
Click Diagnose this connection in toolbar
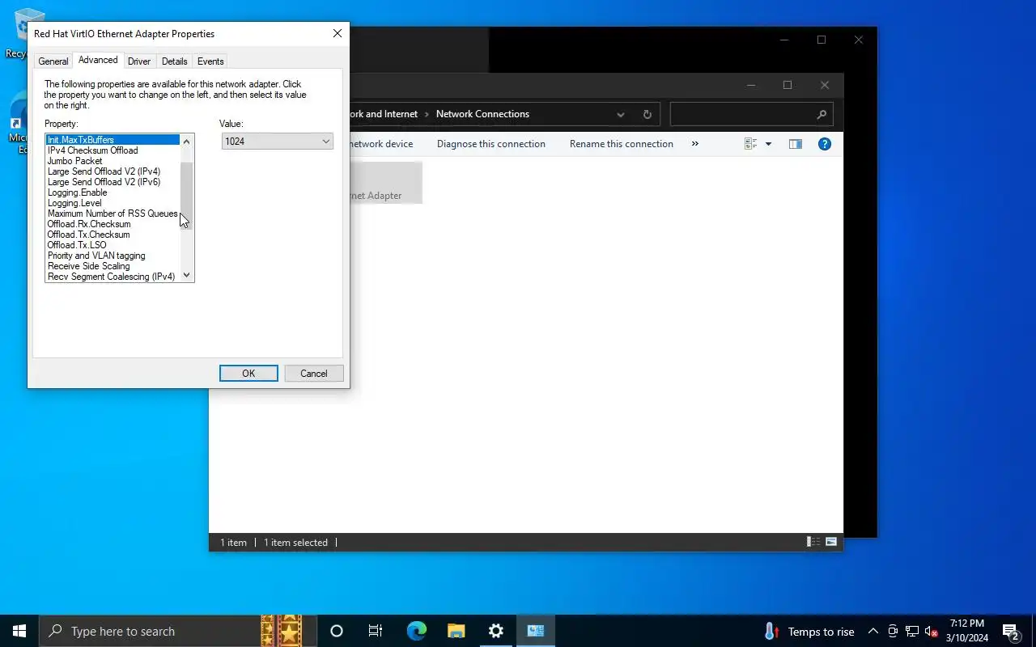(491, 144)
